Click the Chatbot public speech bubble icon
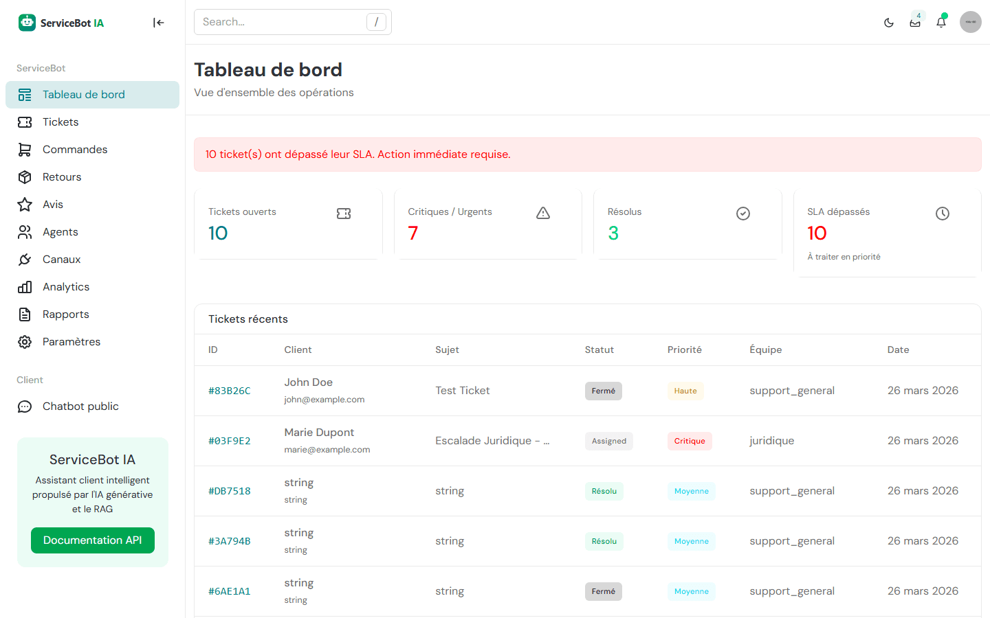 pyautogui.click(x=25, y=407)
